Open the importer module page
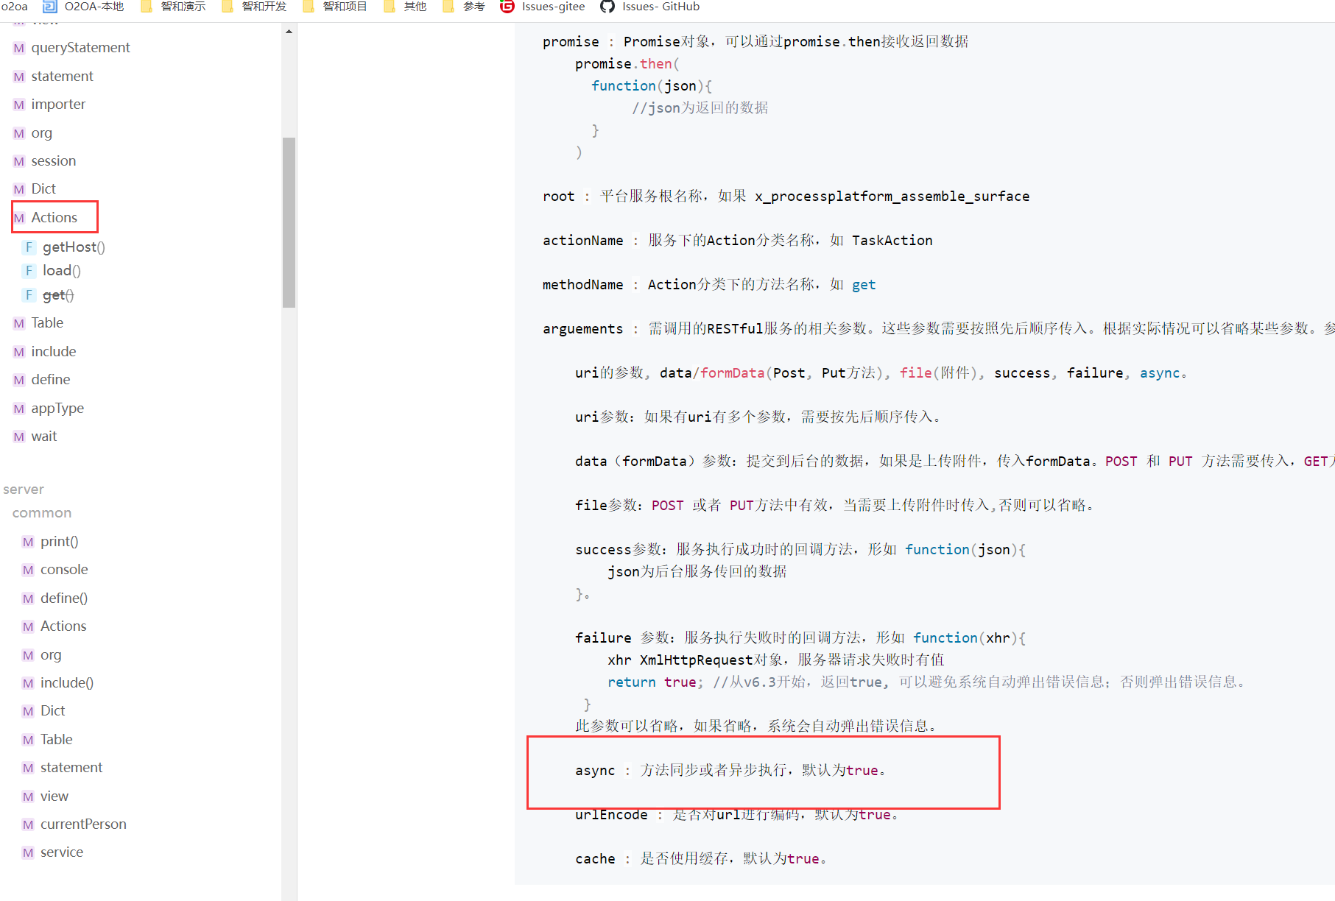 tap(58, 105)
